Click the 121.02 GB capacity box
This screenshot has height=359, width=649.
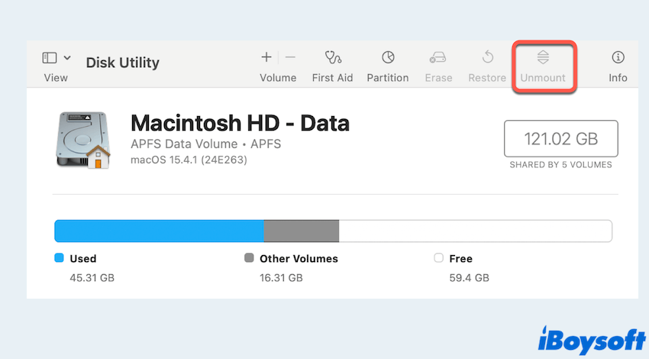pyautogui.click(x=560, y=139)
